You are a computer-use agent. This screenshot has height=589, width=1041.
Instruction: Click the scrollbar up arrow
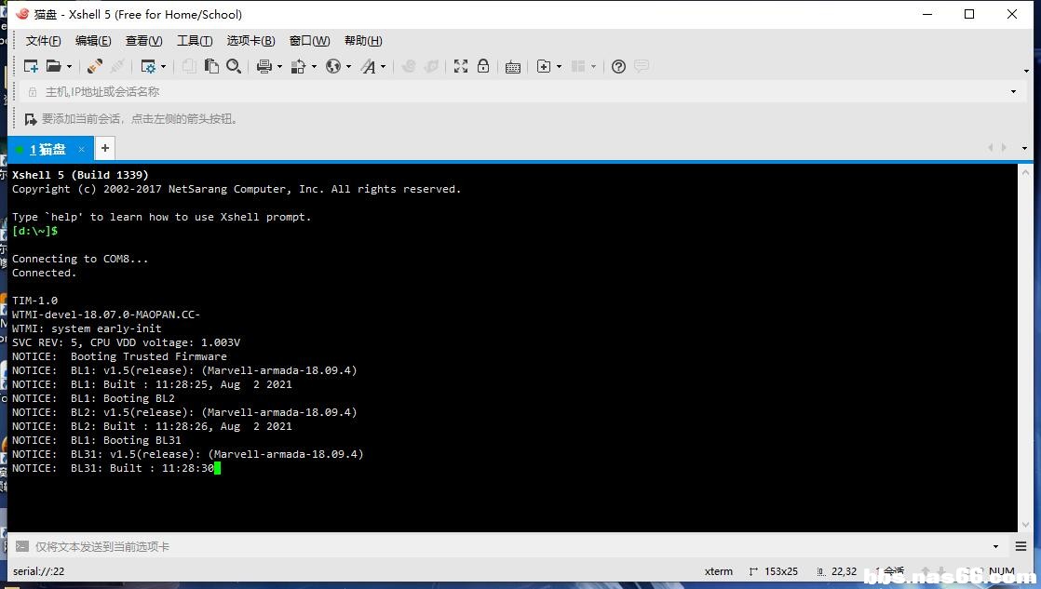pos(1026,172)
